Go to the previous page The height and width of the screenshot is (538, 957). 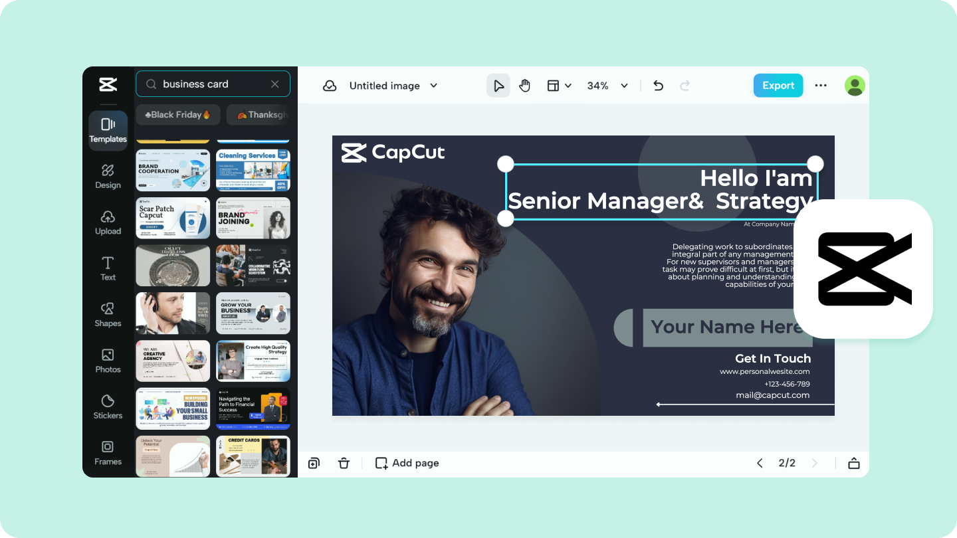760,463
